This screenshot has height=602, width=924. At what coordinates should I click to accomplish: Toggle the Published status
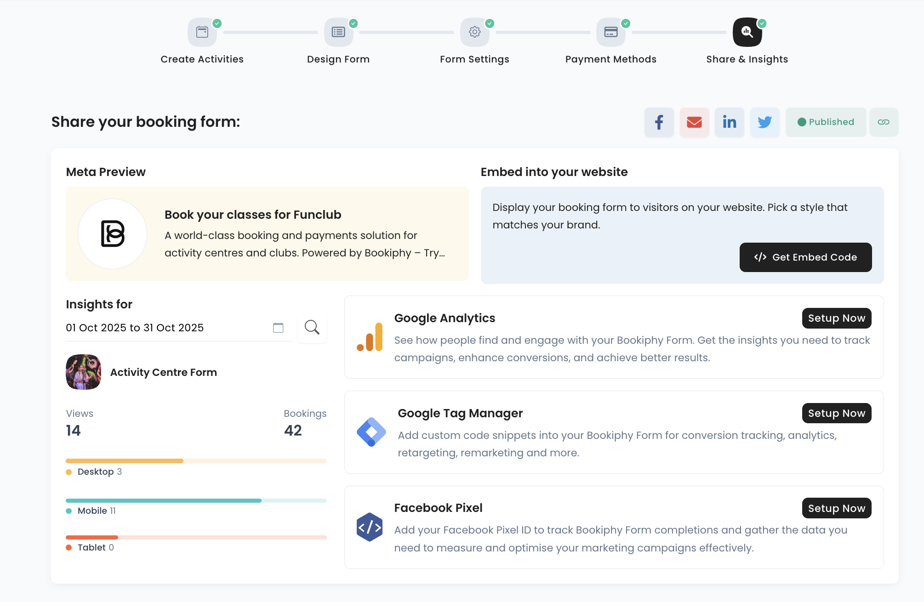(826, 122)
